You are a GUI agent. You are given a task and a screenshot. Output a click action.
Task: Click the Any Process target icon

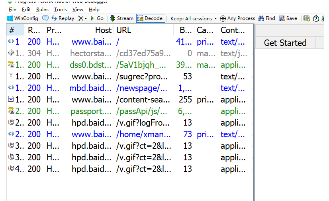(223, 18)
